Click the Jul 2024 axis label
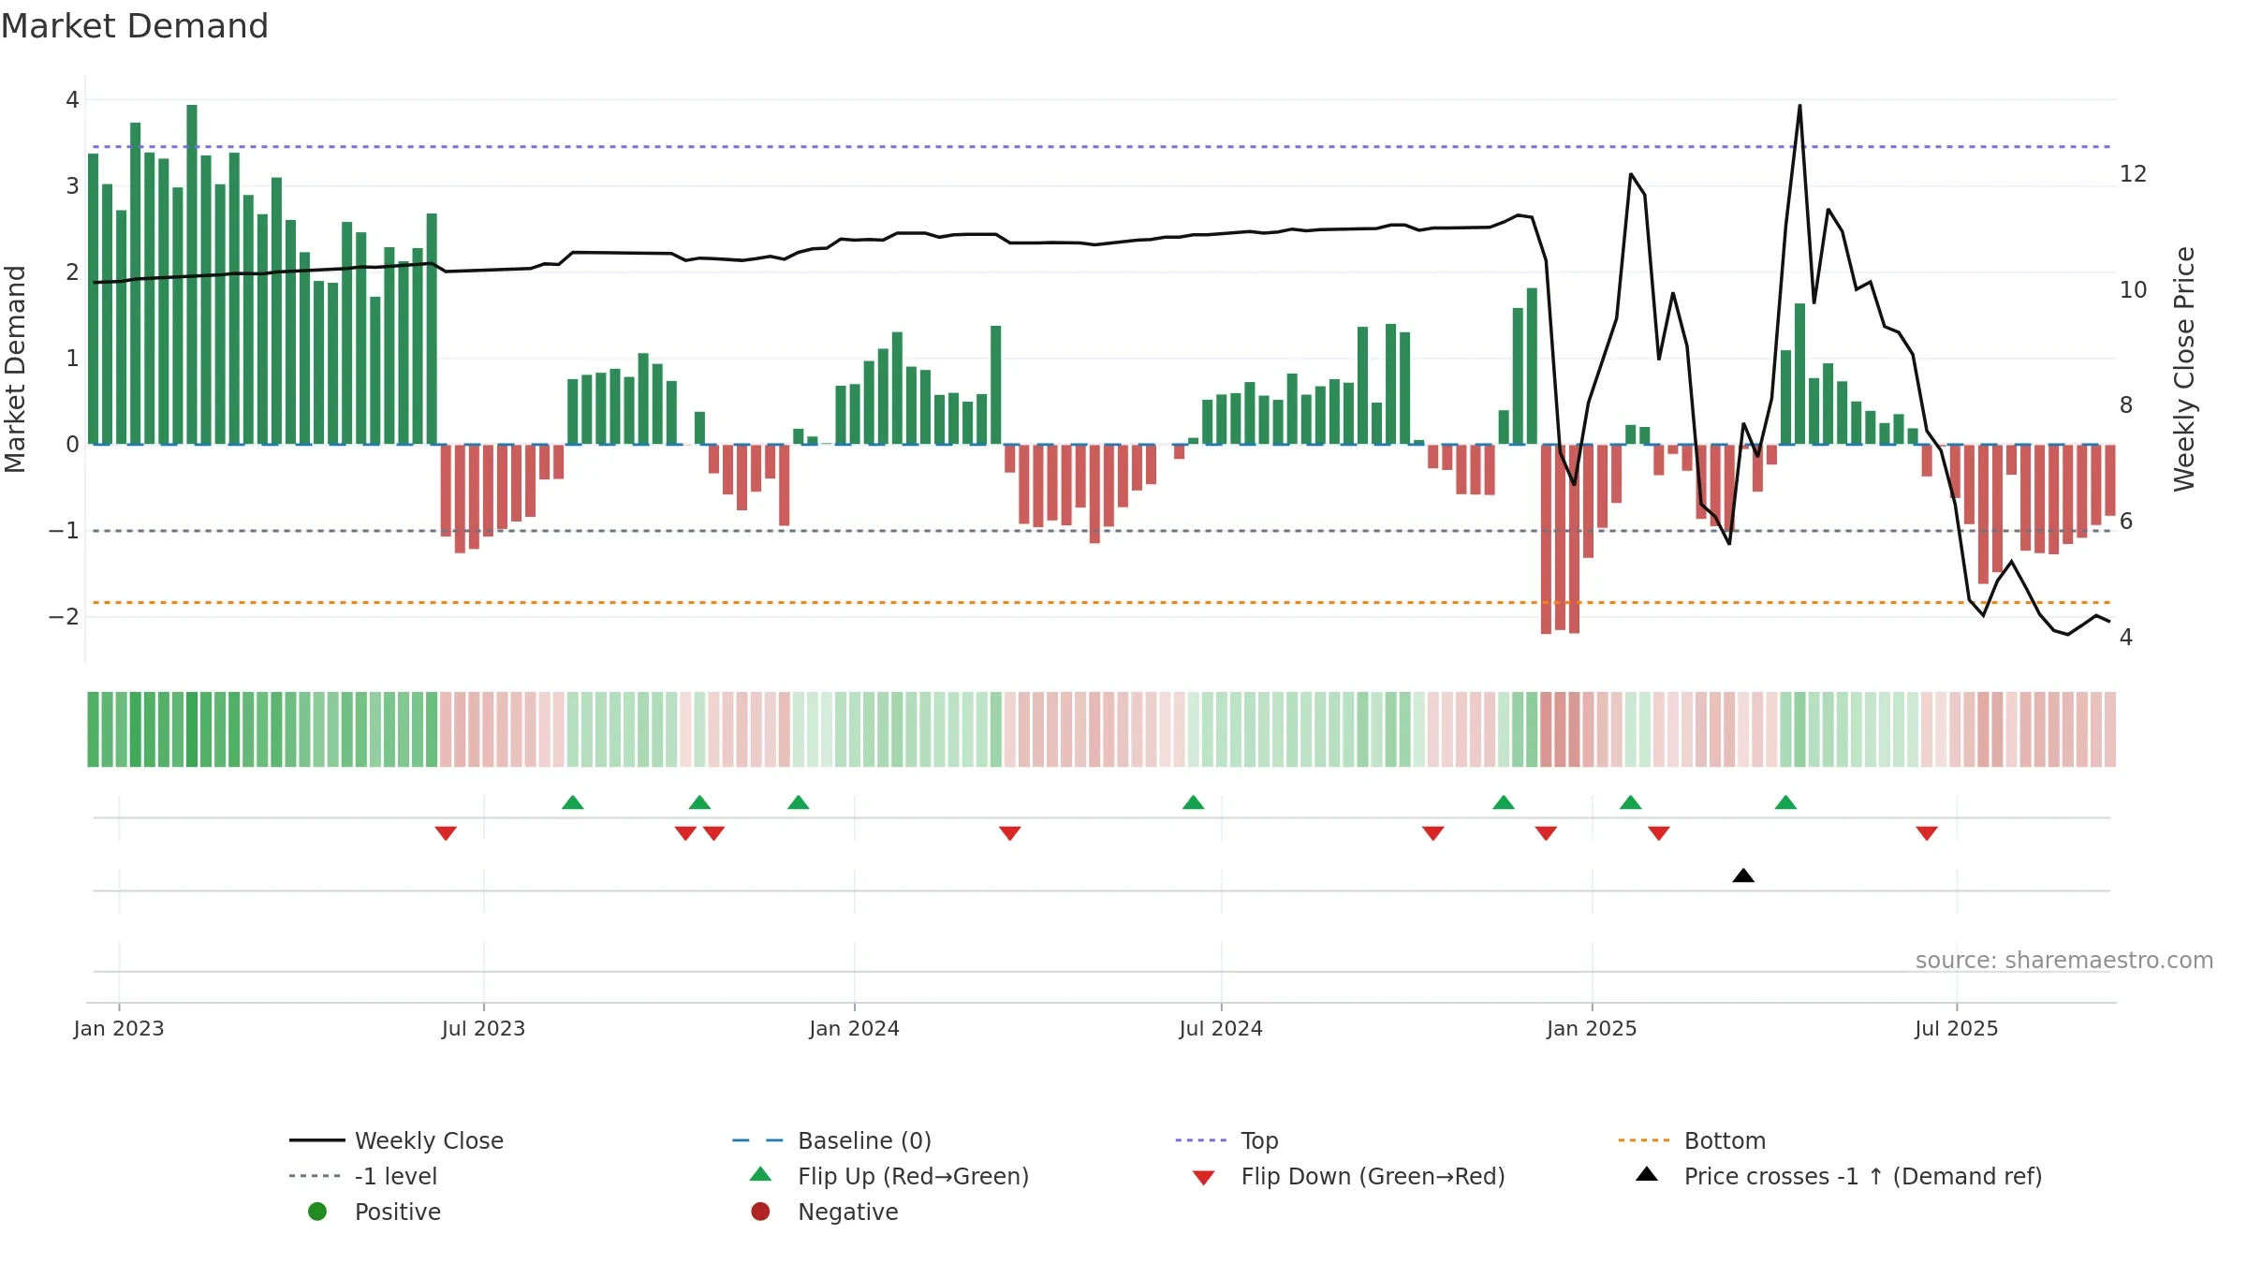The width and height of the screenshot is (2247, 1264). pos(1221,1028)
